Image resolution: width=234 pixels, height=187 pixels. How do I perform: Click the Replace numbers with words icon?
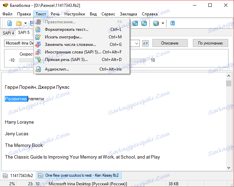point(38,45)
